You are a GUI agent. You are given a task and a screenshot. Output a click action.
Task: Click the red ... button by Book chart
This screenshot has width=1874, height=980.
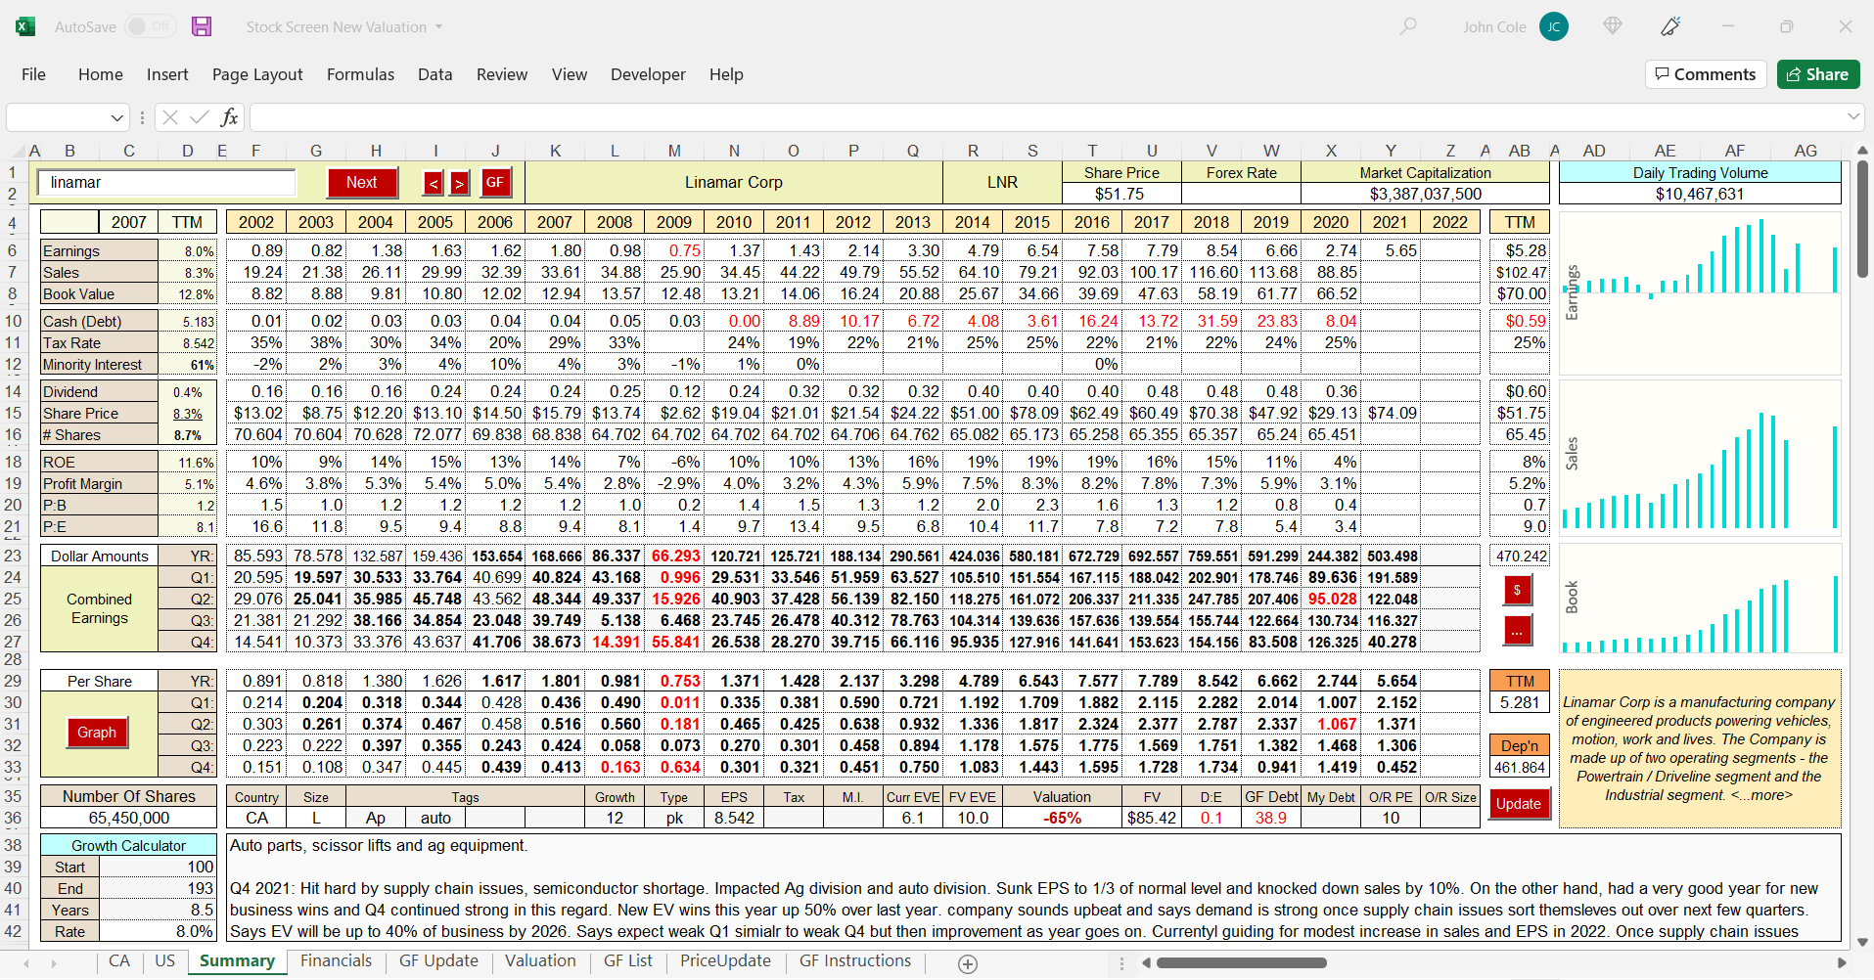(1517, 631)
